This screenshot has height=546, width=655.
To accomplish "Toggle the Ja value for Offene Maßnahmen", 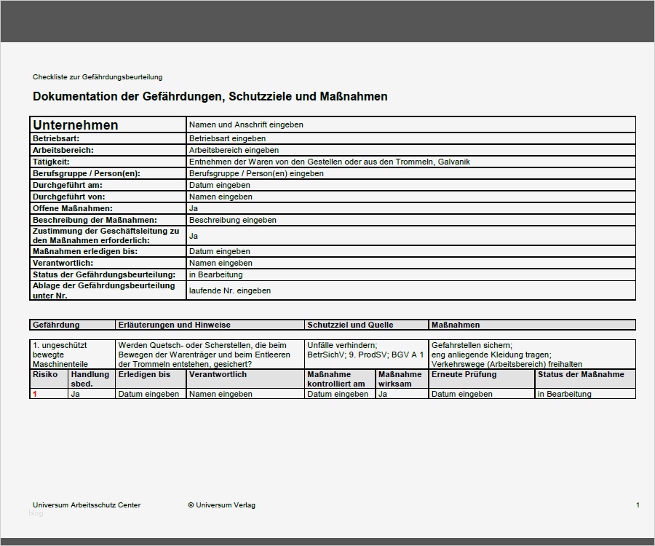I will coord(192,208).
